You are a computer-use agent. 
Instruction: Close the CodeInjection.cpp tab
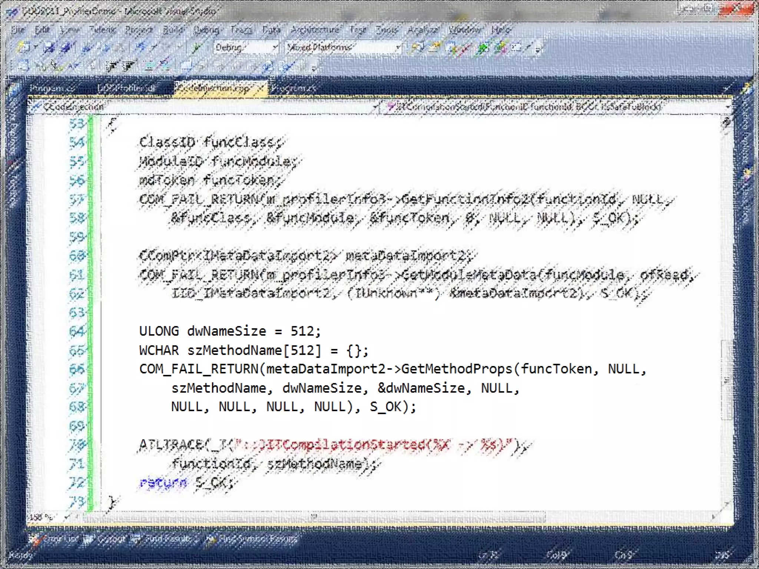[261, 88]
